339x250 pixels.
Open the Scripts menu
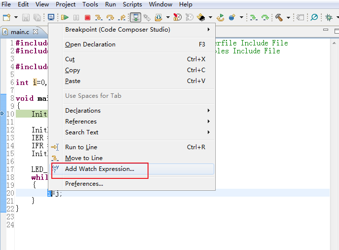pyautogui.click(x=132, y=4)
